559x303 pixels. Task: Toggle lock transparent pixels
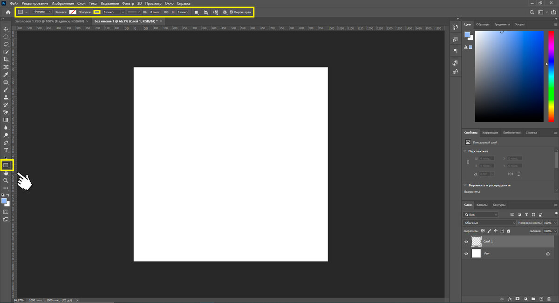coord(483,231)
